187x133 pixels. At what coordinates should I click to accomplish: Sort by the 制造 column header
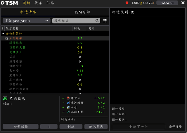tap(80, 28)
